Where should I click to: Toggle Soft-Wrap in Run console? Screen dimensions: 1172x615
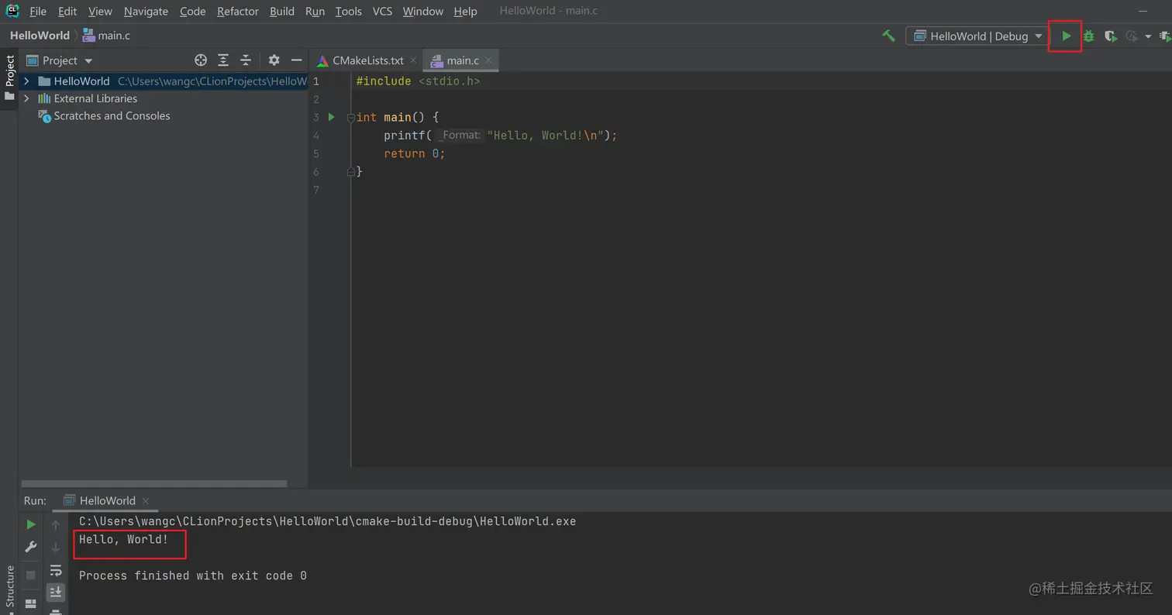(56, 571)
